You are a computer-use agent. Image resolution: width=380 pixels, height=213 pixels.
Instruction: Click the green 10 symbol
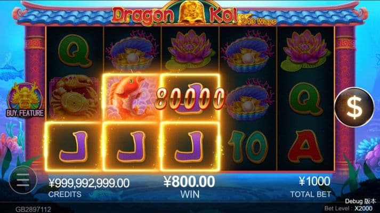tap(248, 146)
